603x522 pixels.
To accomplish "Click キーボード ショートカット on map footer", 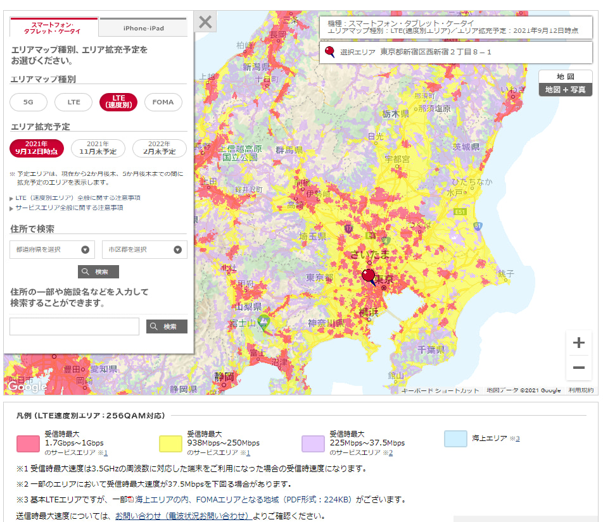I will pos(440,390).
